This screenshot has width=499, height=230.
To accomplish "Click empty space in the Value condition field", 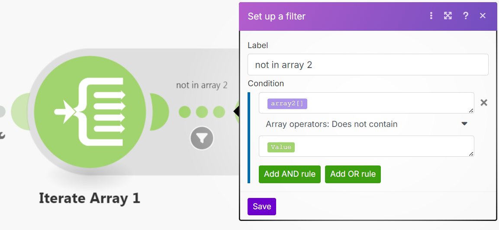I will (381, 146).
